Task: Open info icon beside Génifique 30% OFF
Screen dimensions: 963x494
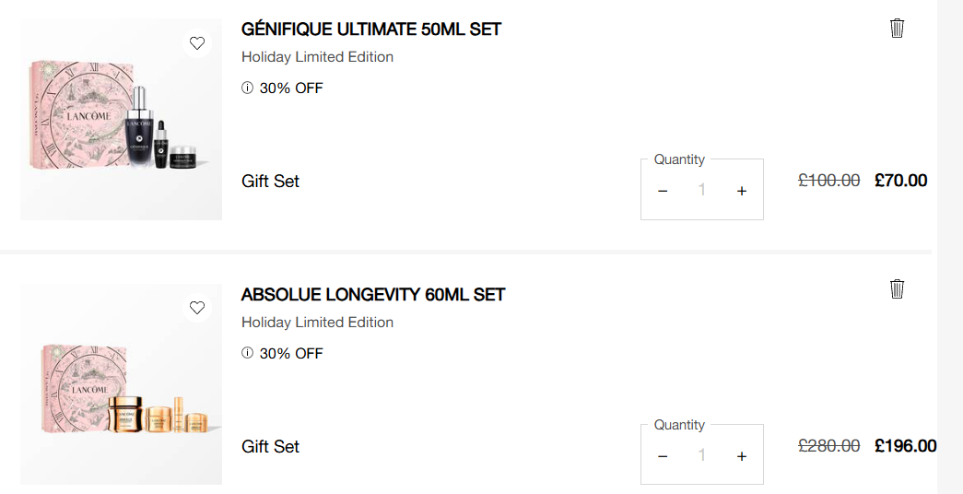Action: [247, 88]
